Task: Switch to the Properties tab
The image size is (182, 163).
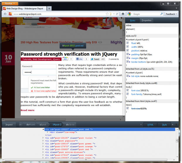Action: [x=147, y=20]
